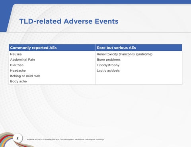191x147 pixels.
Task: Click the slide title TLD-related Adverse Events
Action: click(x=69, y=21)
